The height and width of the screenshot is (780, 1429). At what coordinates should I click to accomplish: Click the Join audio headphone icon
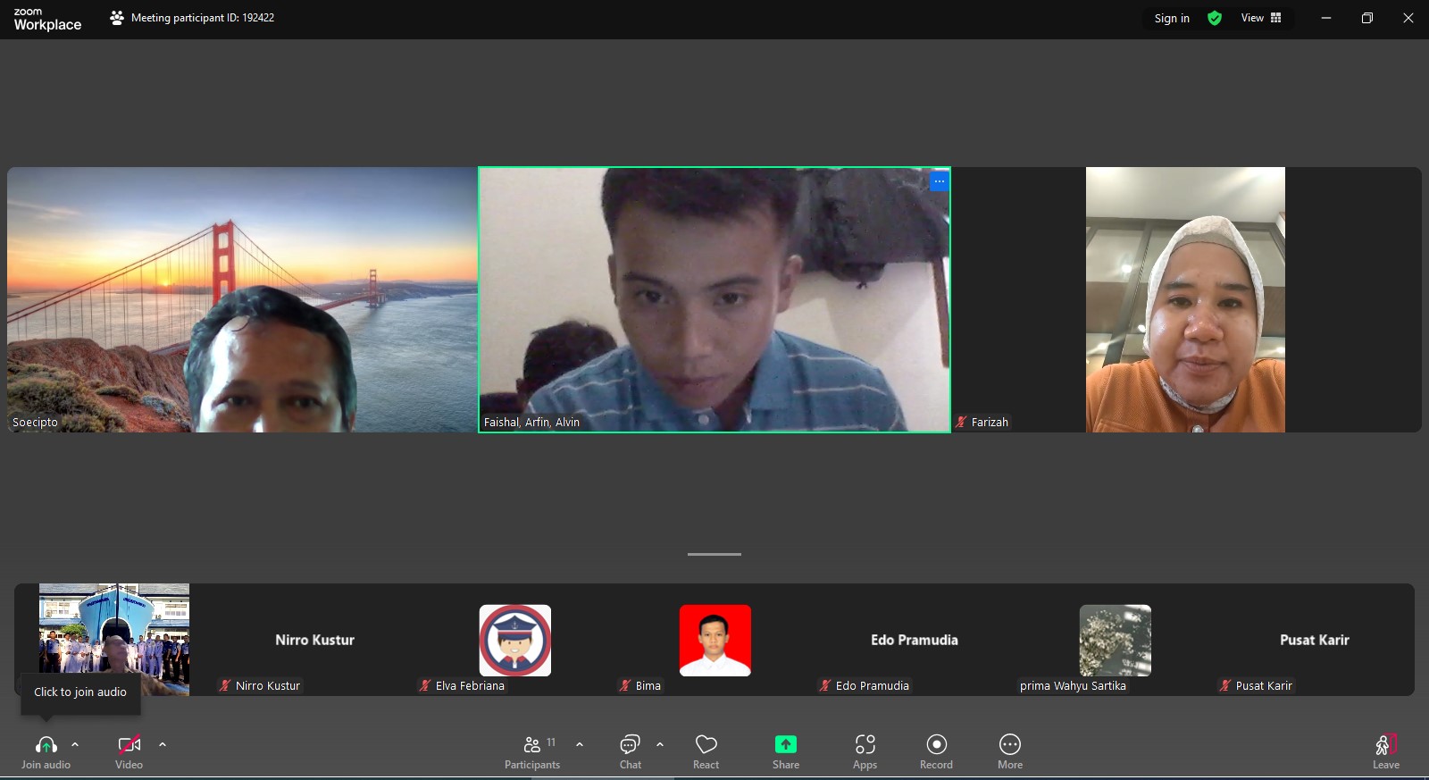click(x=46, y=745)
